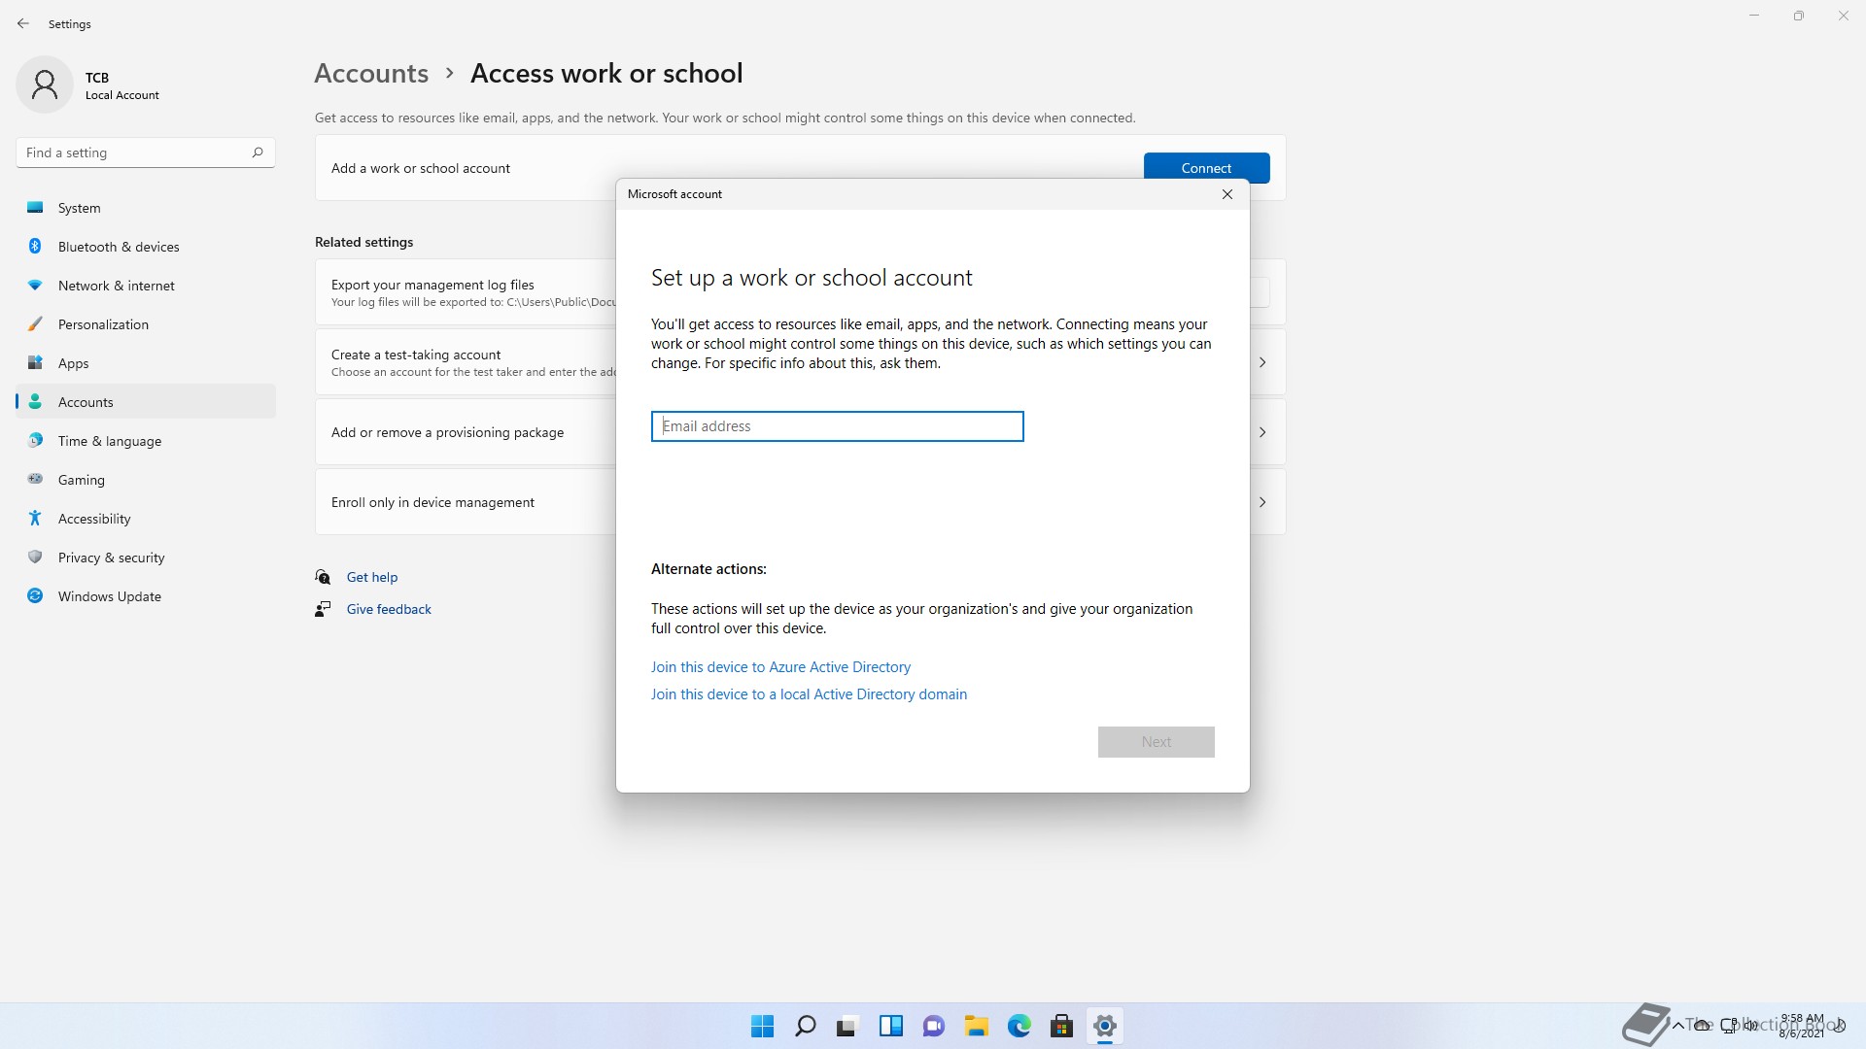The width and height of the screenshot is (1866, 1049).
Task: Open the Get help link
Action: click(x=372, y=577)
